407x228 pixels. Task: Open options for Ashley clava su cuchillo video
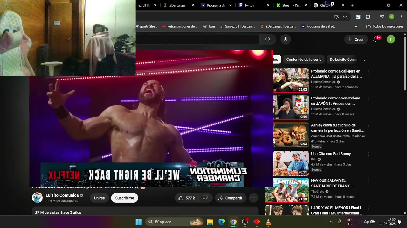(369, 126)
